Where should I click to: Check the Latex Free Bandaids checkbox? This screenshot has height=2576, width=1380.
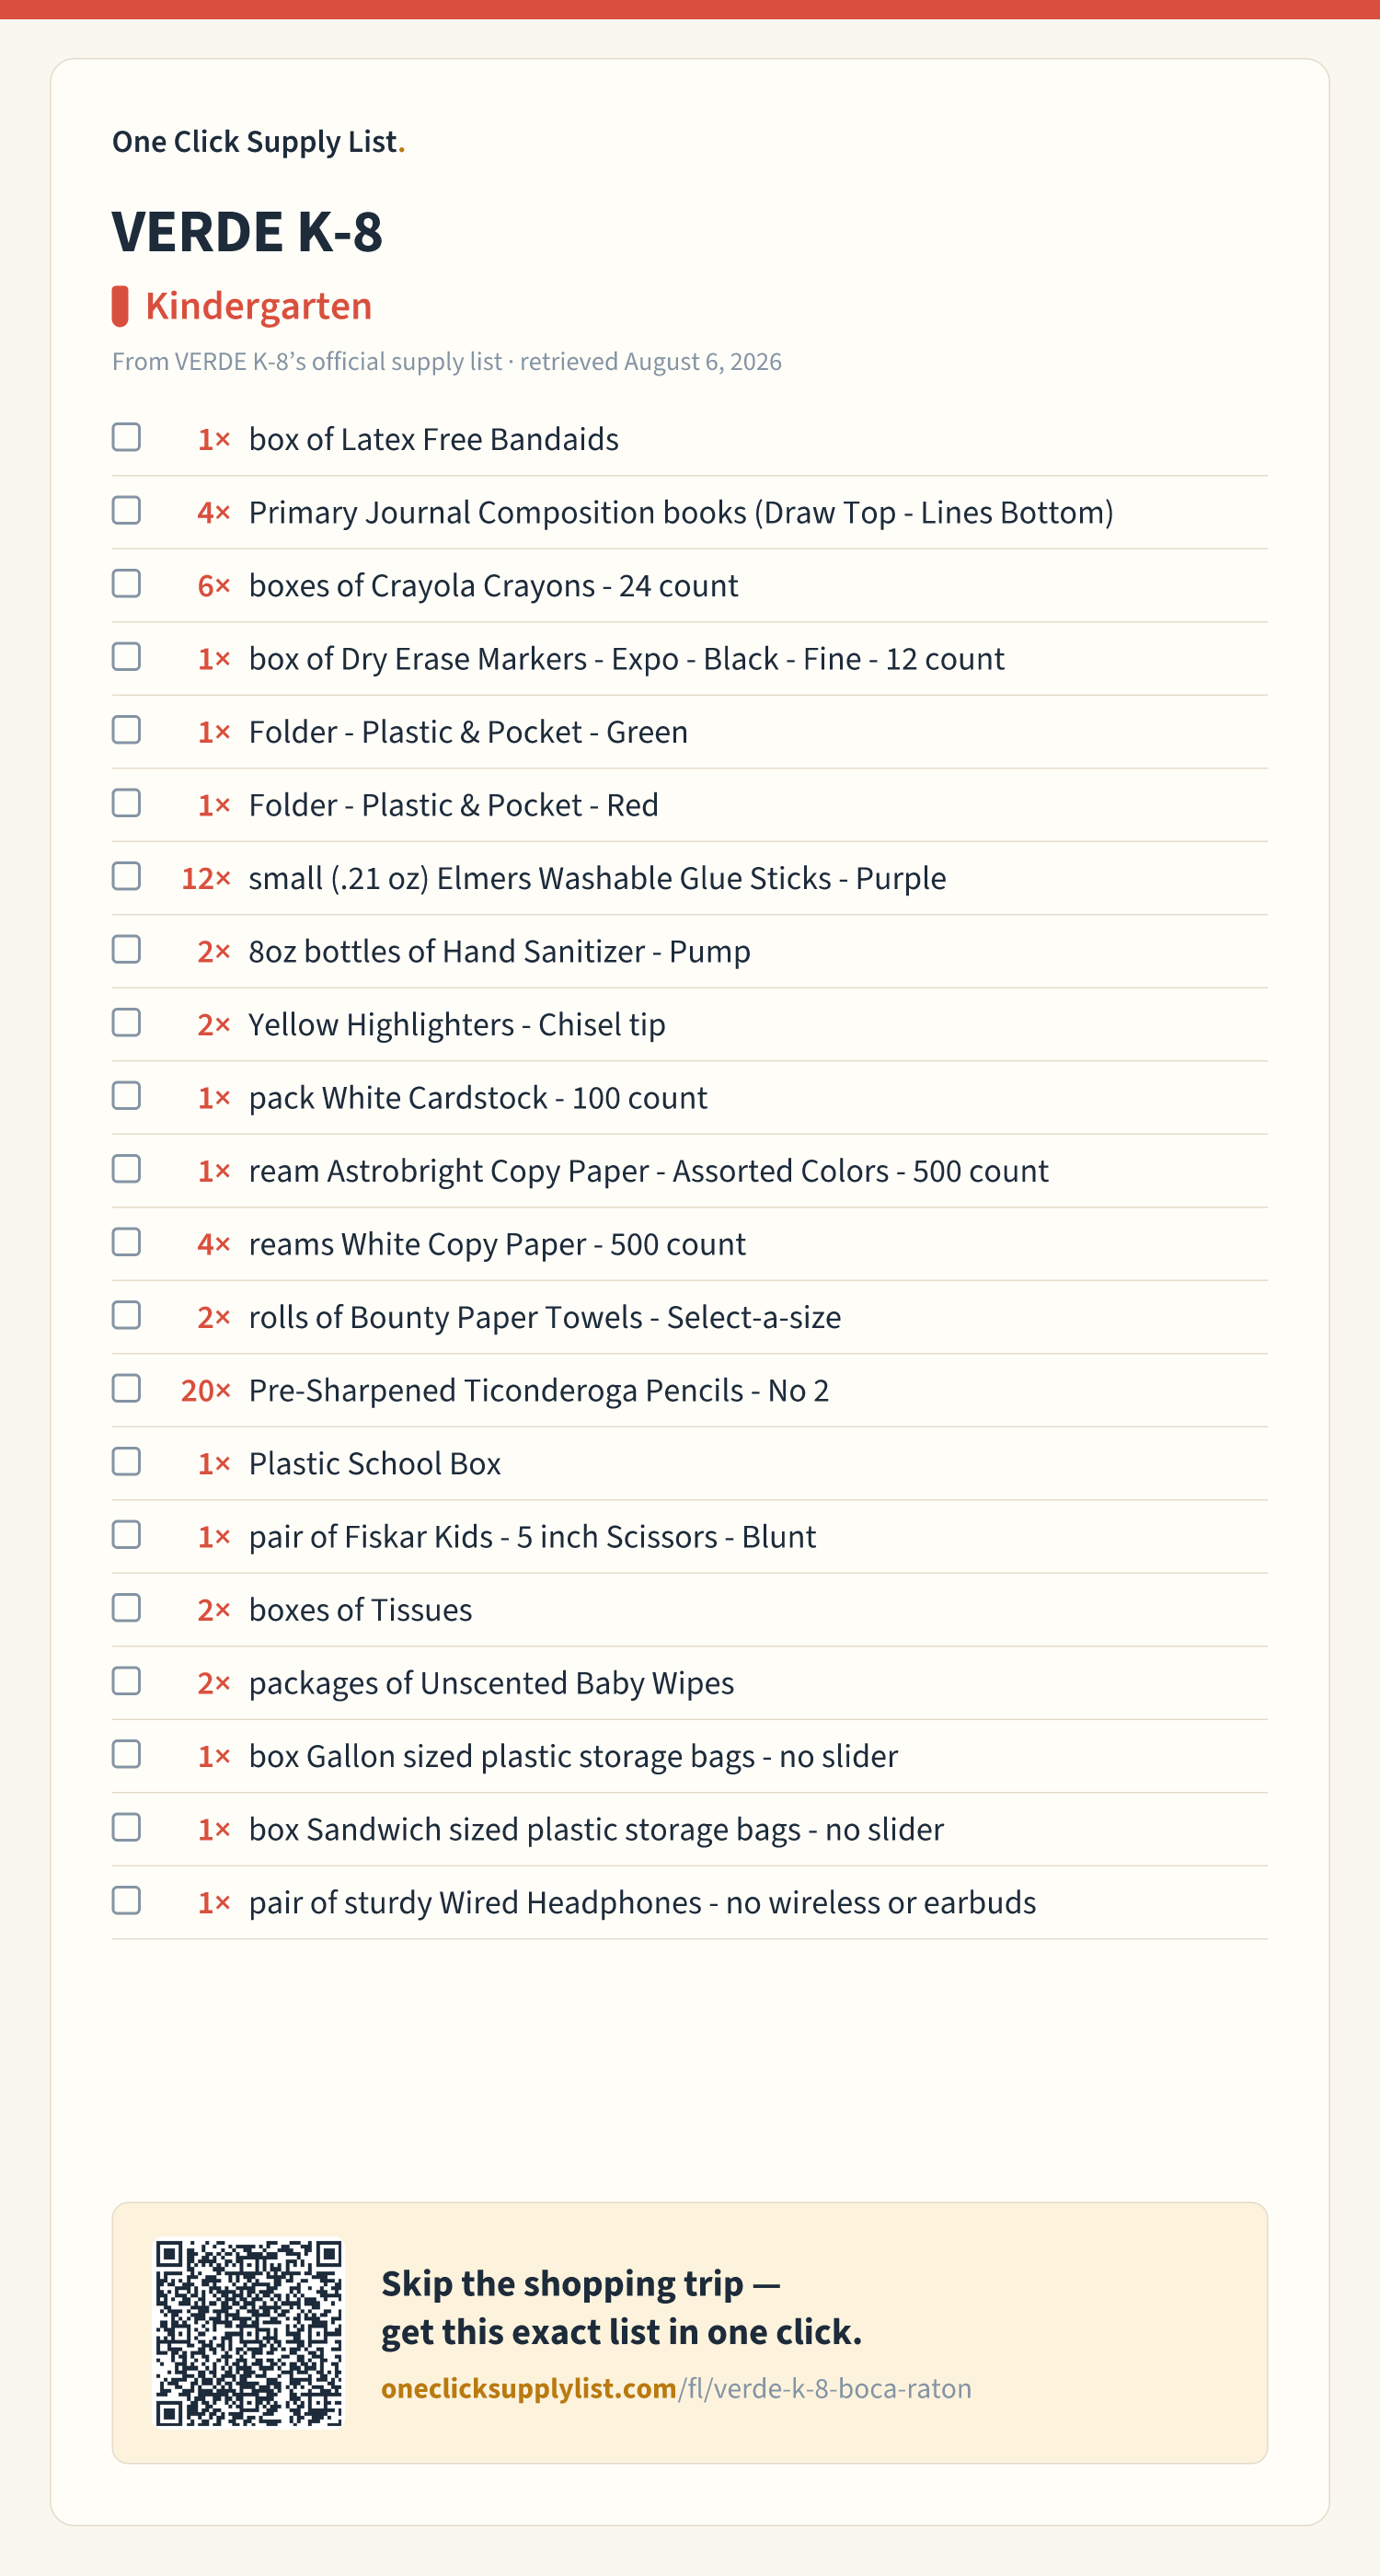tap(126, 437)
